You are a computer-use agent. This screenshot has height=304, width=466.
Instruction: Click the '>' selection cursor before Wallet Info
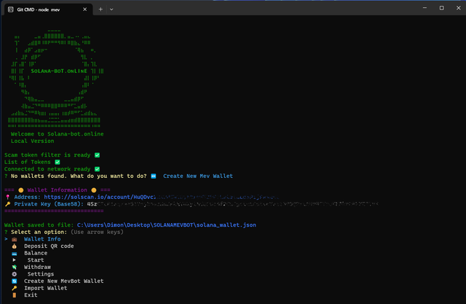click(x=6, y=239)
